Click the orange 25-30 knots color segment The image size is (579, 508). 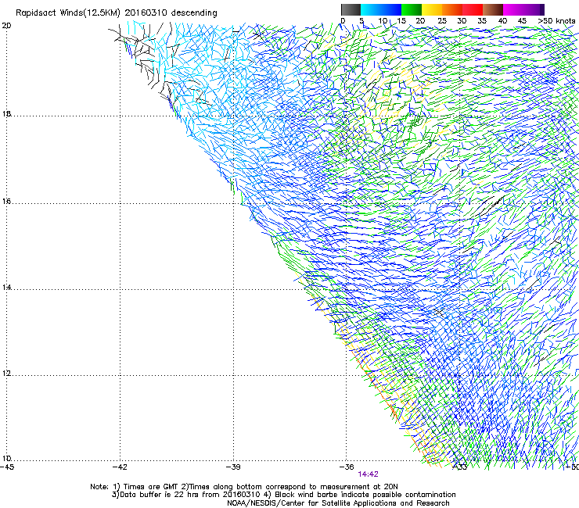[453, 9]
